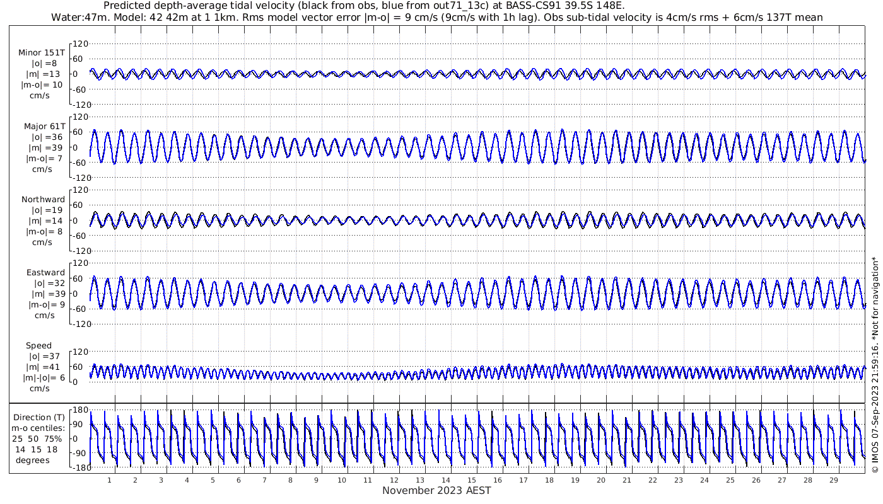The width and height of the screenshot is (883, 504).
Task: Click the subtitle line starting 'Water:47m. Model'
Action: point(437,17)
